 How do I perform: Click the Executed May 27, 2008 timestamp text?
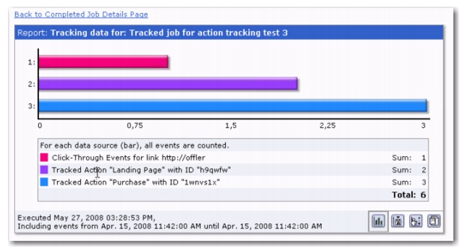(87, 217)
